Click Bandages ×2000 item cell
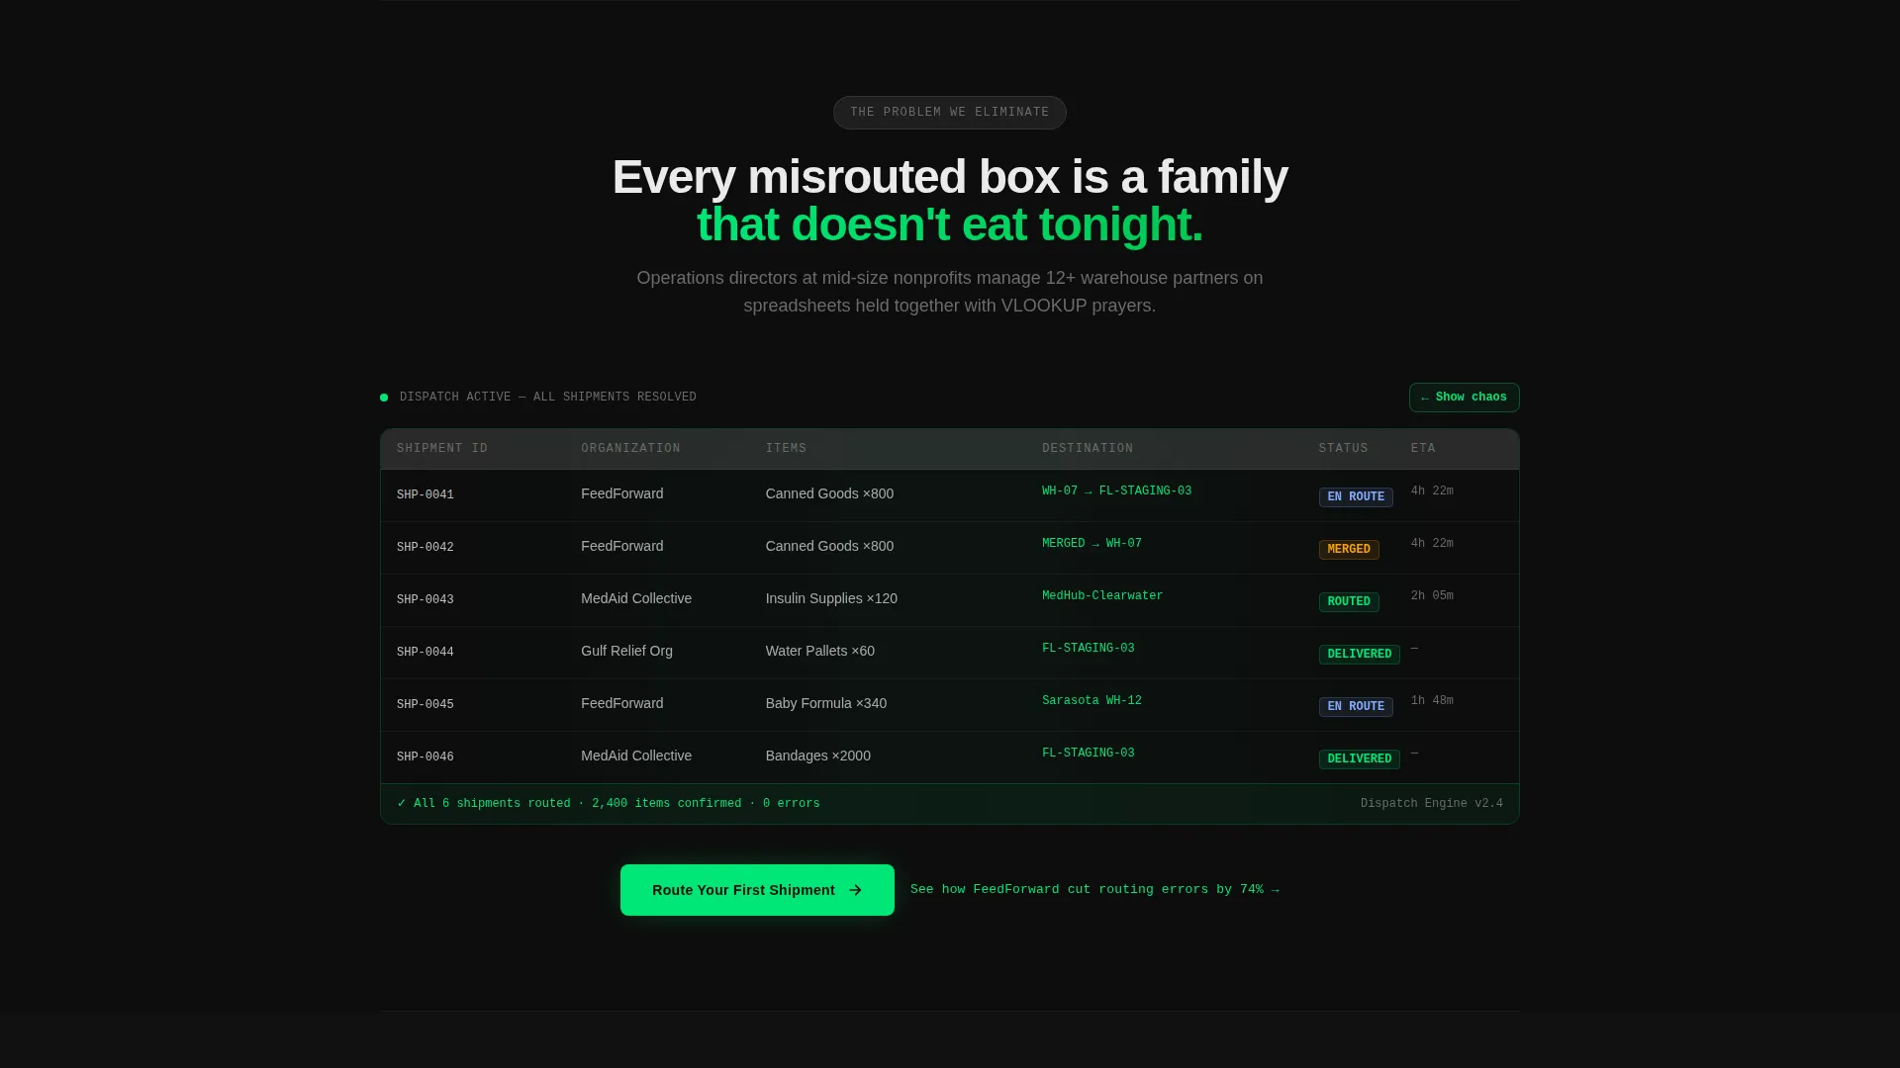The image size is (1900, 1068). click(x=818, y=756)
